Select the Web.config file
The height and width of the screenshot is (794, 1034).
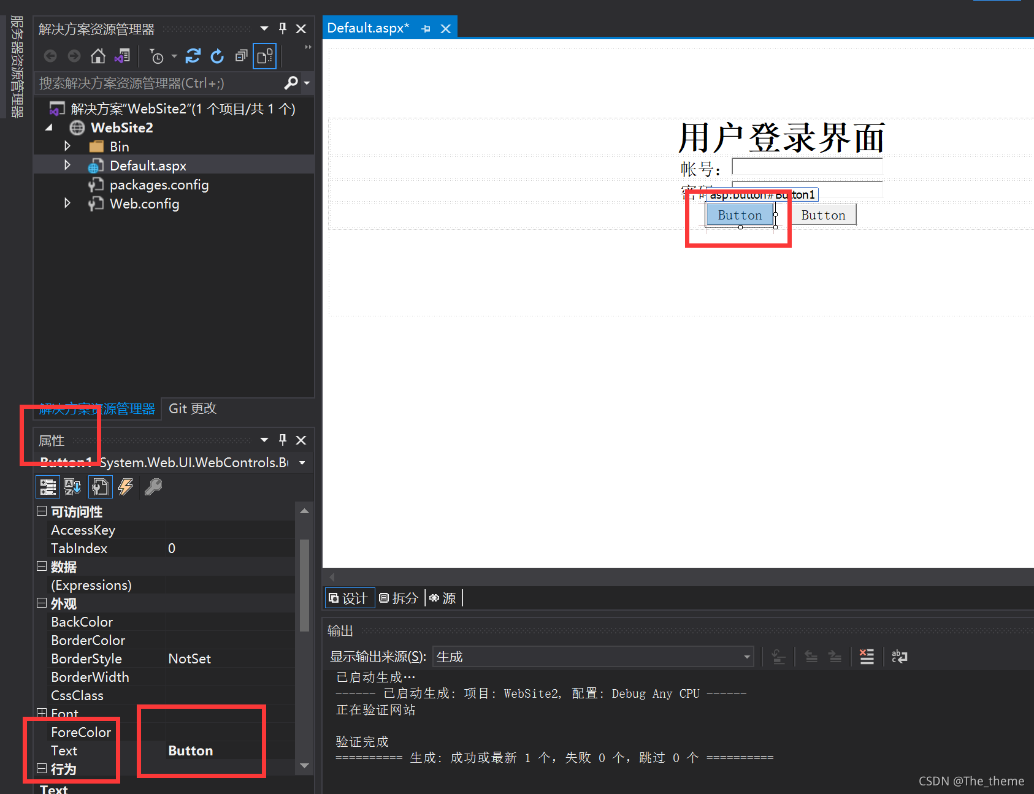[144, 204]
